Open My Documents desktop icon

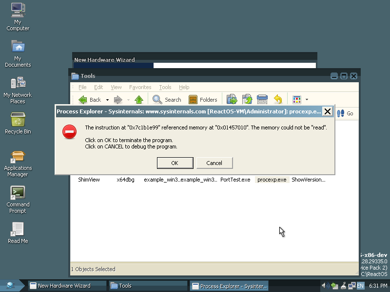tap(18, 54)
